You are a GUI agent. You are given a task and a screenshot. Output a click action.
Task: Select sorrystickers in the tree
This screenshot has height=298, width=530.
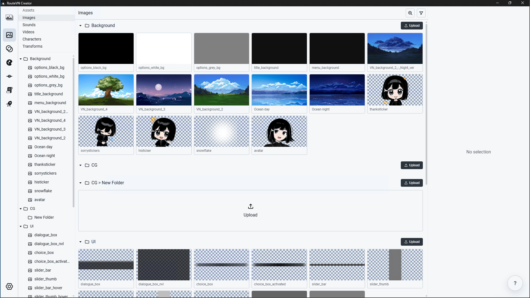pyautogui.click(x=46, y=173)
